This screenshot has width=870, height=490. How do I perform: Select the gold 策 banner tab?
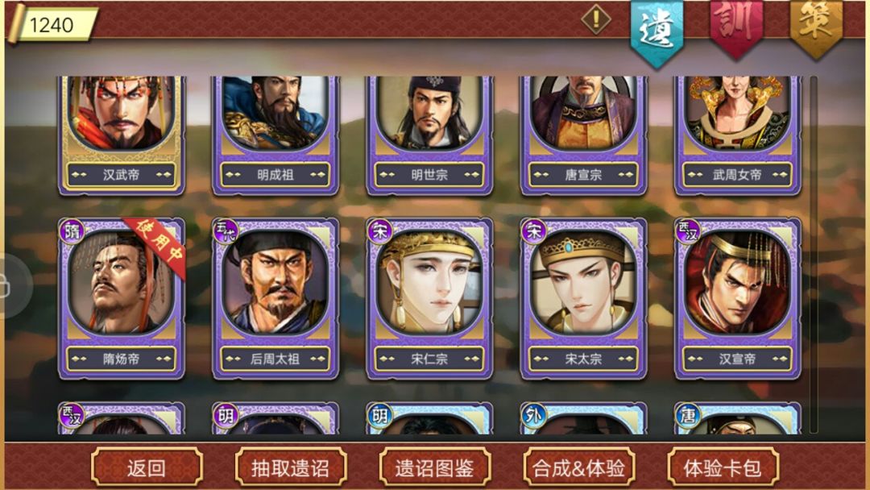[815, 27]
